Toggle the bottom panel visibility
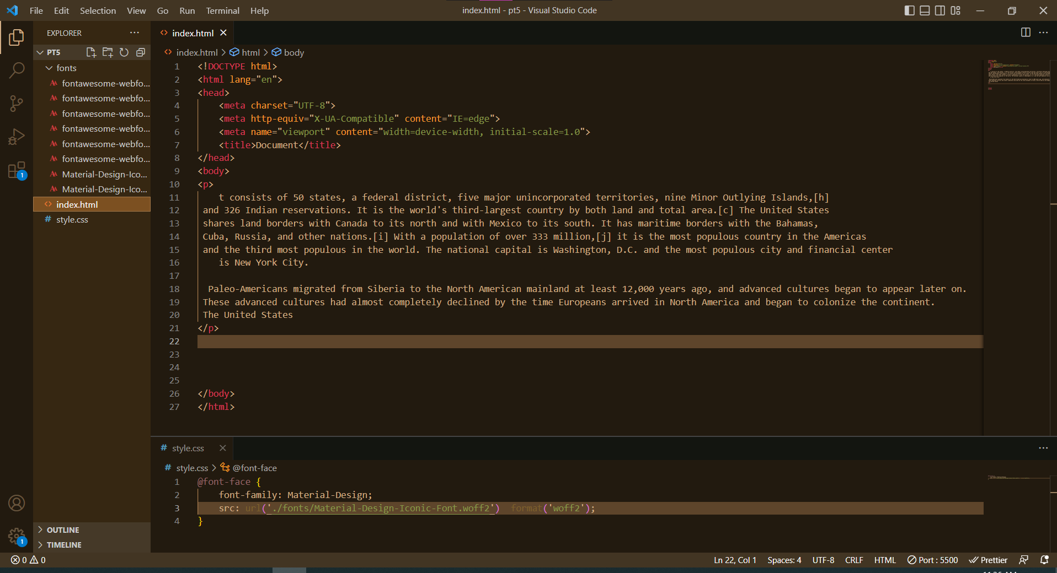Image resolution: width=1057 pixels, height=573 pixels. tap(925, 10)
